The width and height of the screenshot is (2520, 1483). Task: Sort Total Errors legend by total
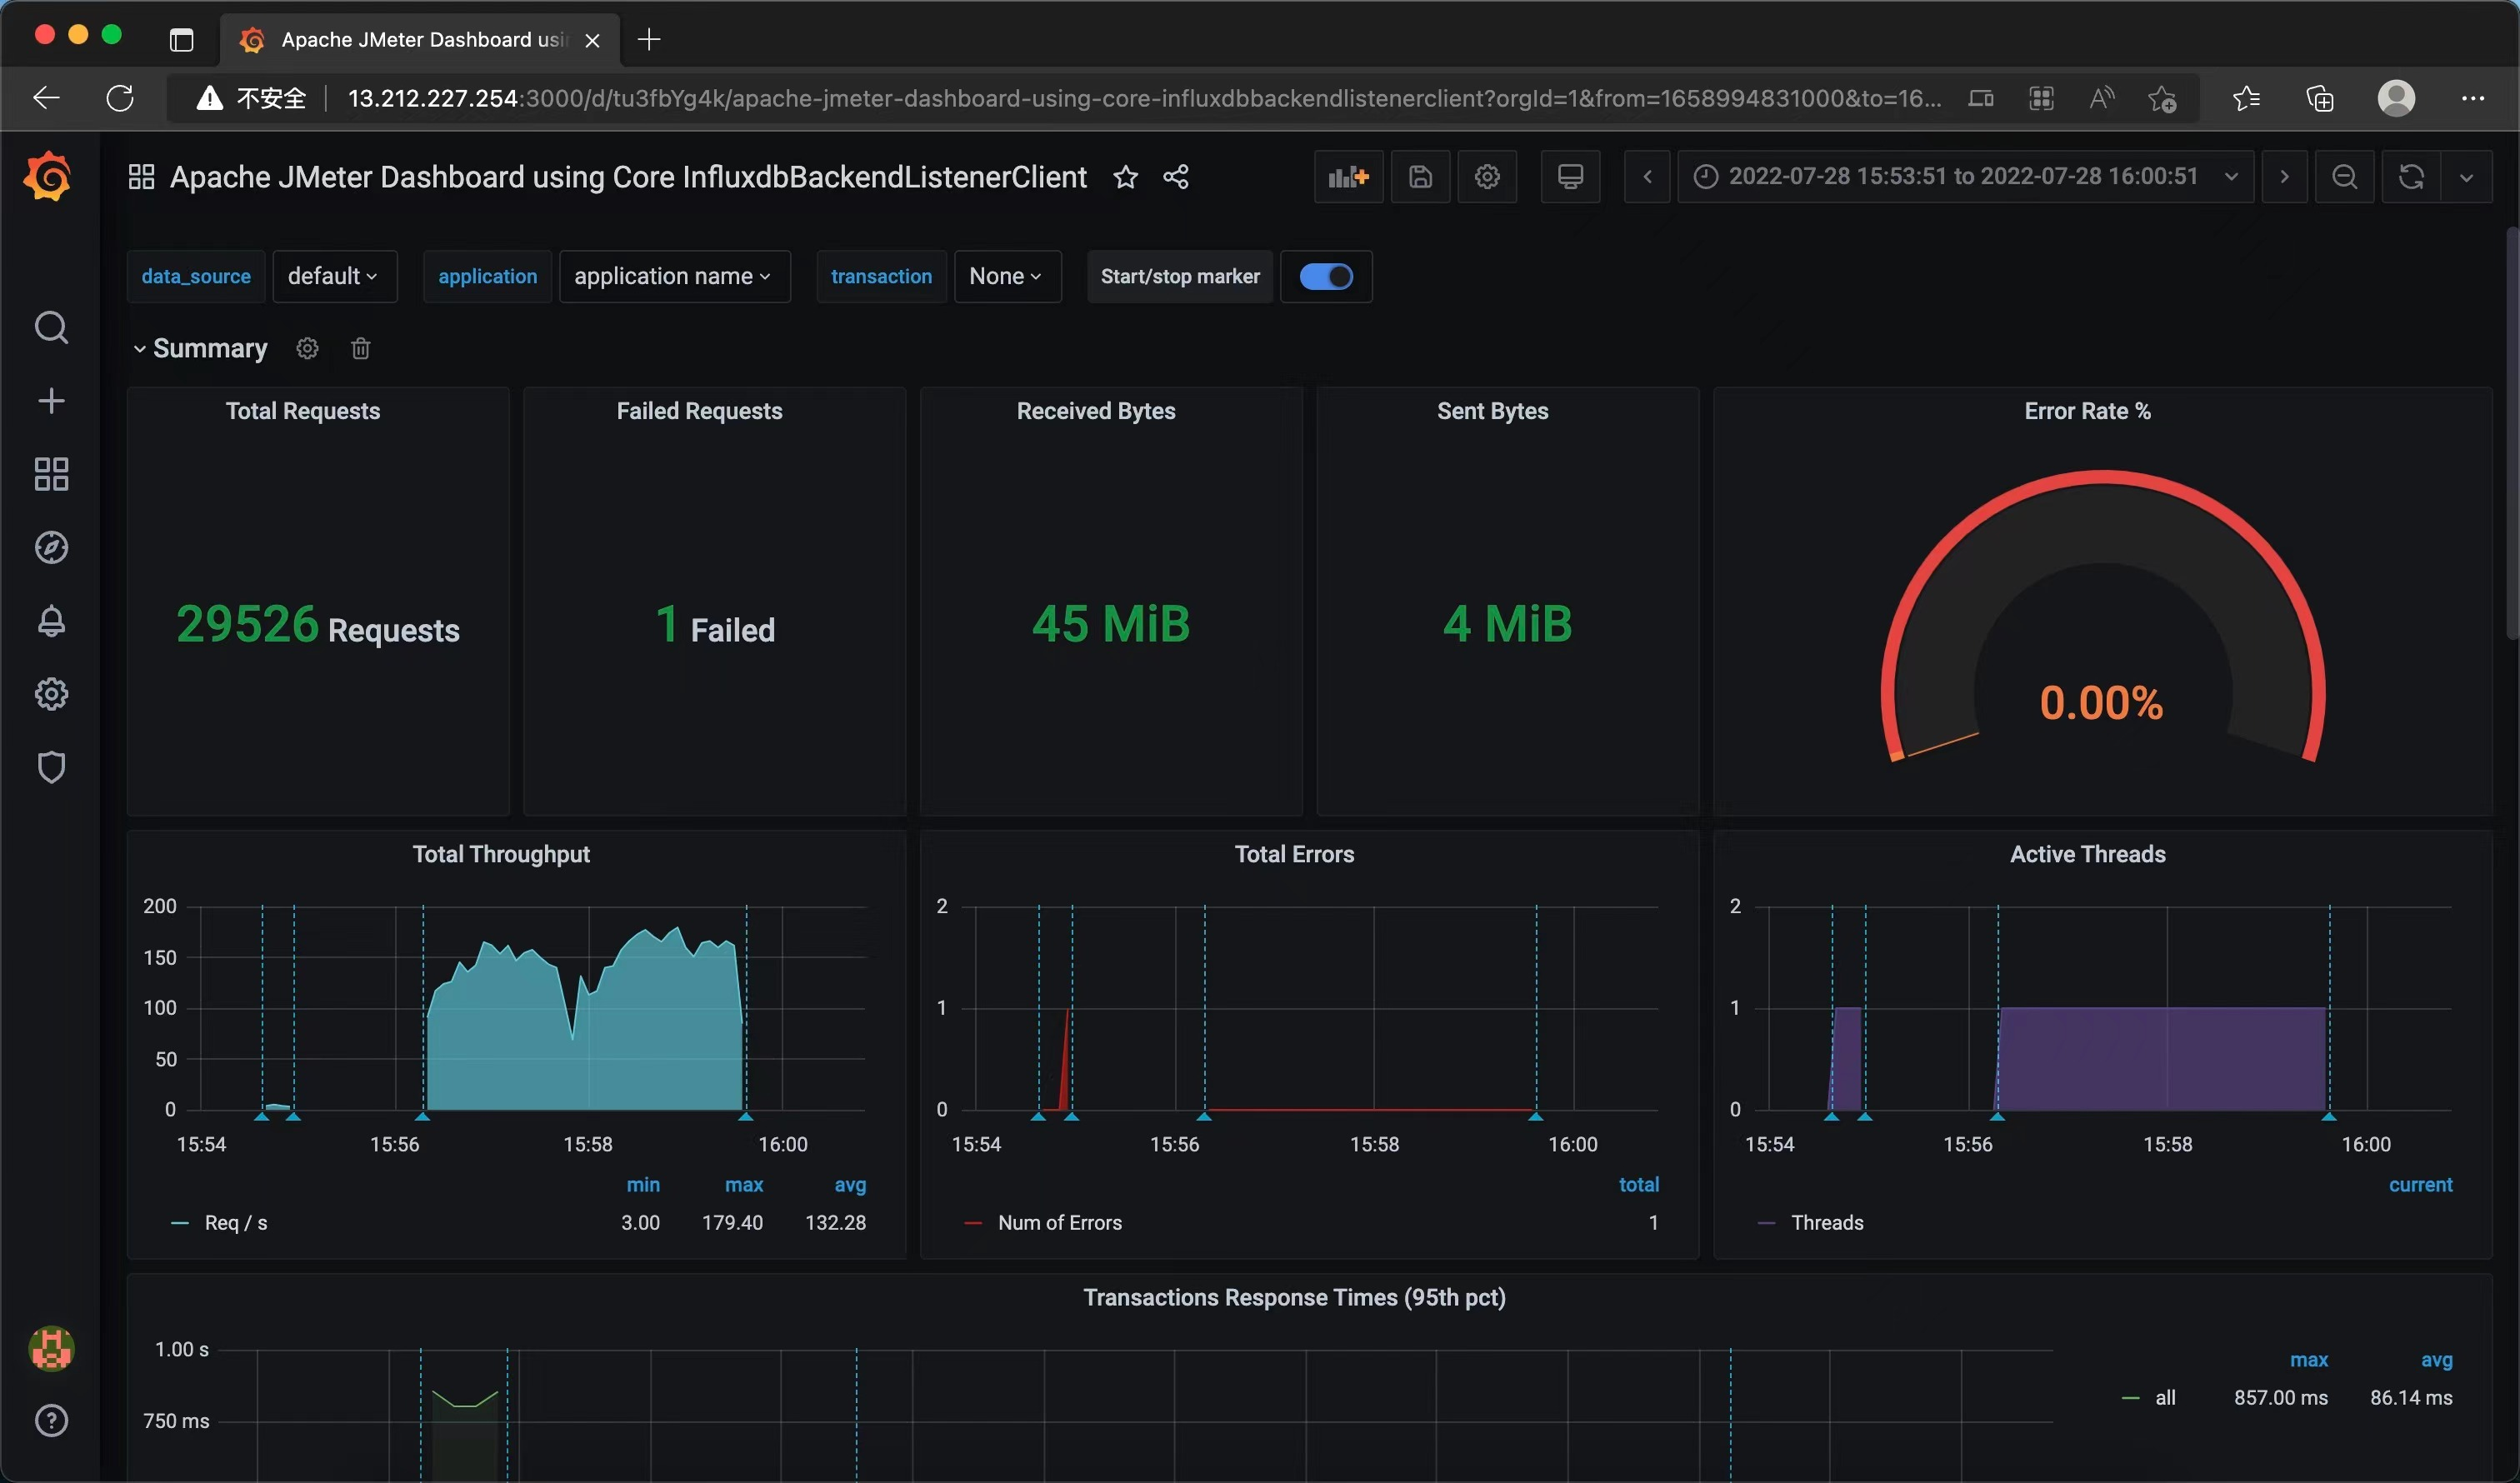(x=1639, y=1185)
